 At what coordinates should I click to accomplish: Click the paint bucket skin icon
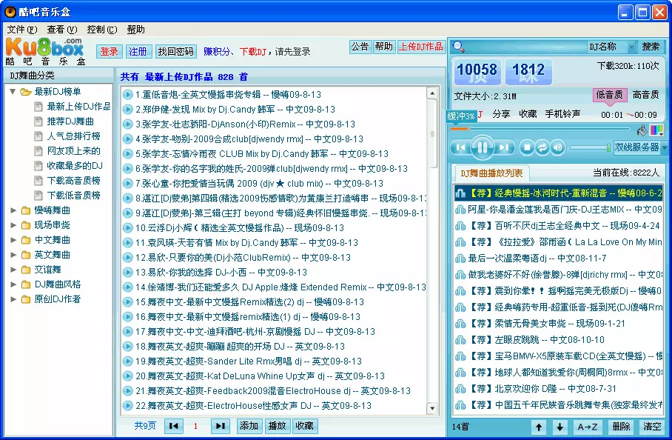click(x=642, y=130)
